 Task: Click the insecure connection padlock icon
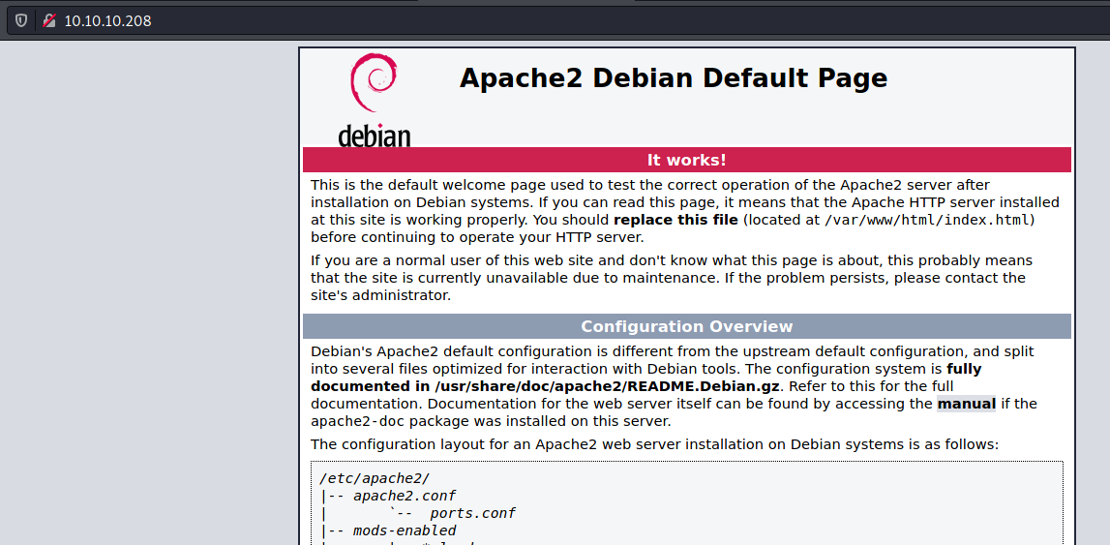click(48, 20)
